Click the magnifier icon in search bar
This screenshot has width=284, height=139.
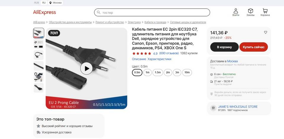99,12
